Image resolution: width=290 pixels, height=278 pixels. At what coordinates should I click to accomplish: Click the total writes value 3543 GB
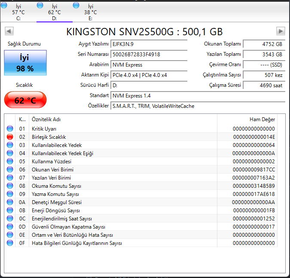pyautogui.click(x=264, y=55)
